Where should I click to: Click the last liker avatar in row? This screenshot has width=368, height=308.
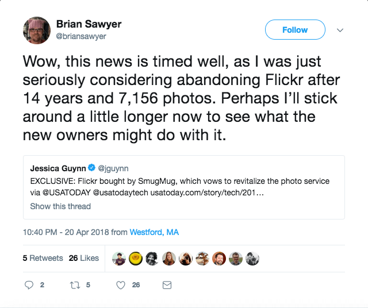point(252,259)
